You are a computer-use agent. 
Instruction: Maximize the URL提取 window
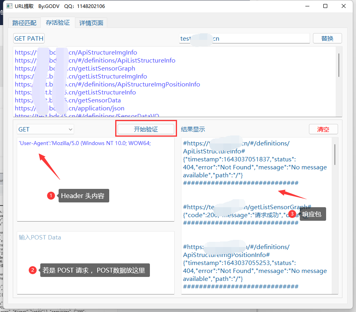325,6
